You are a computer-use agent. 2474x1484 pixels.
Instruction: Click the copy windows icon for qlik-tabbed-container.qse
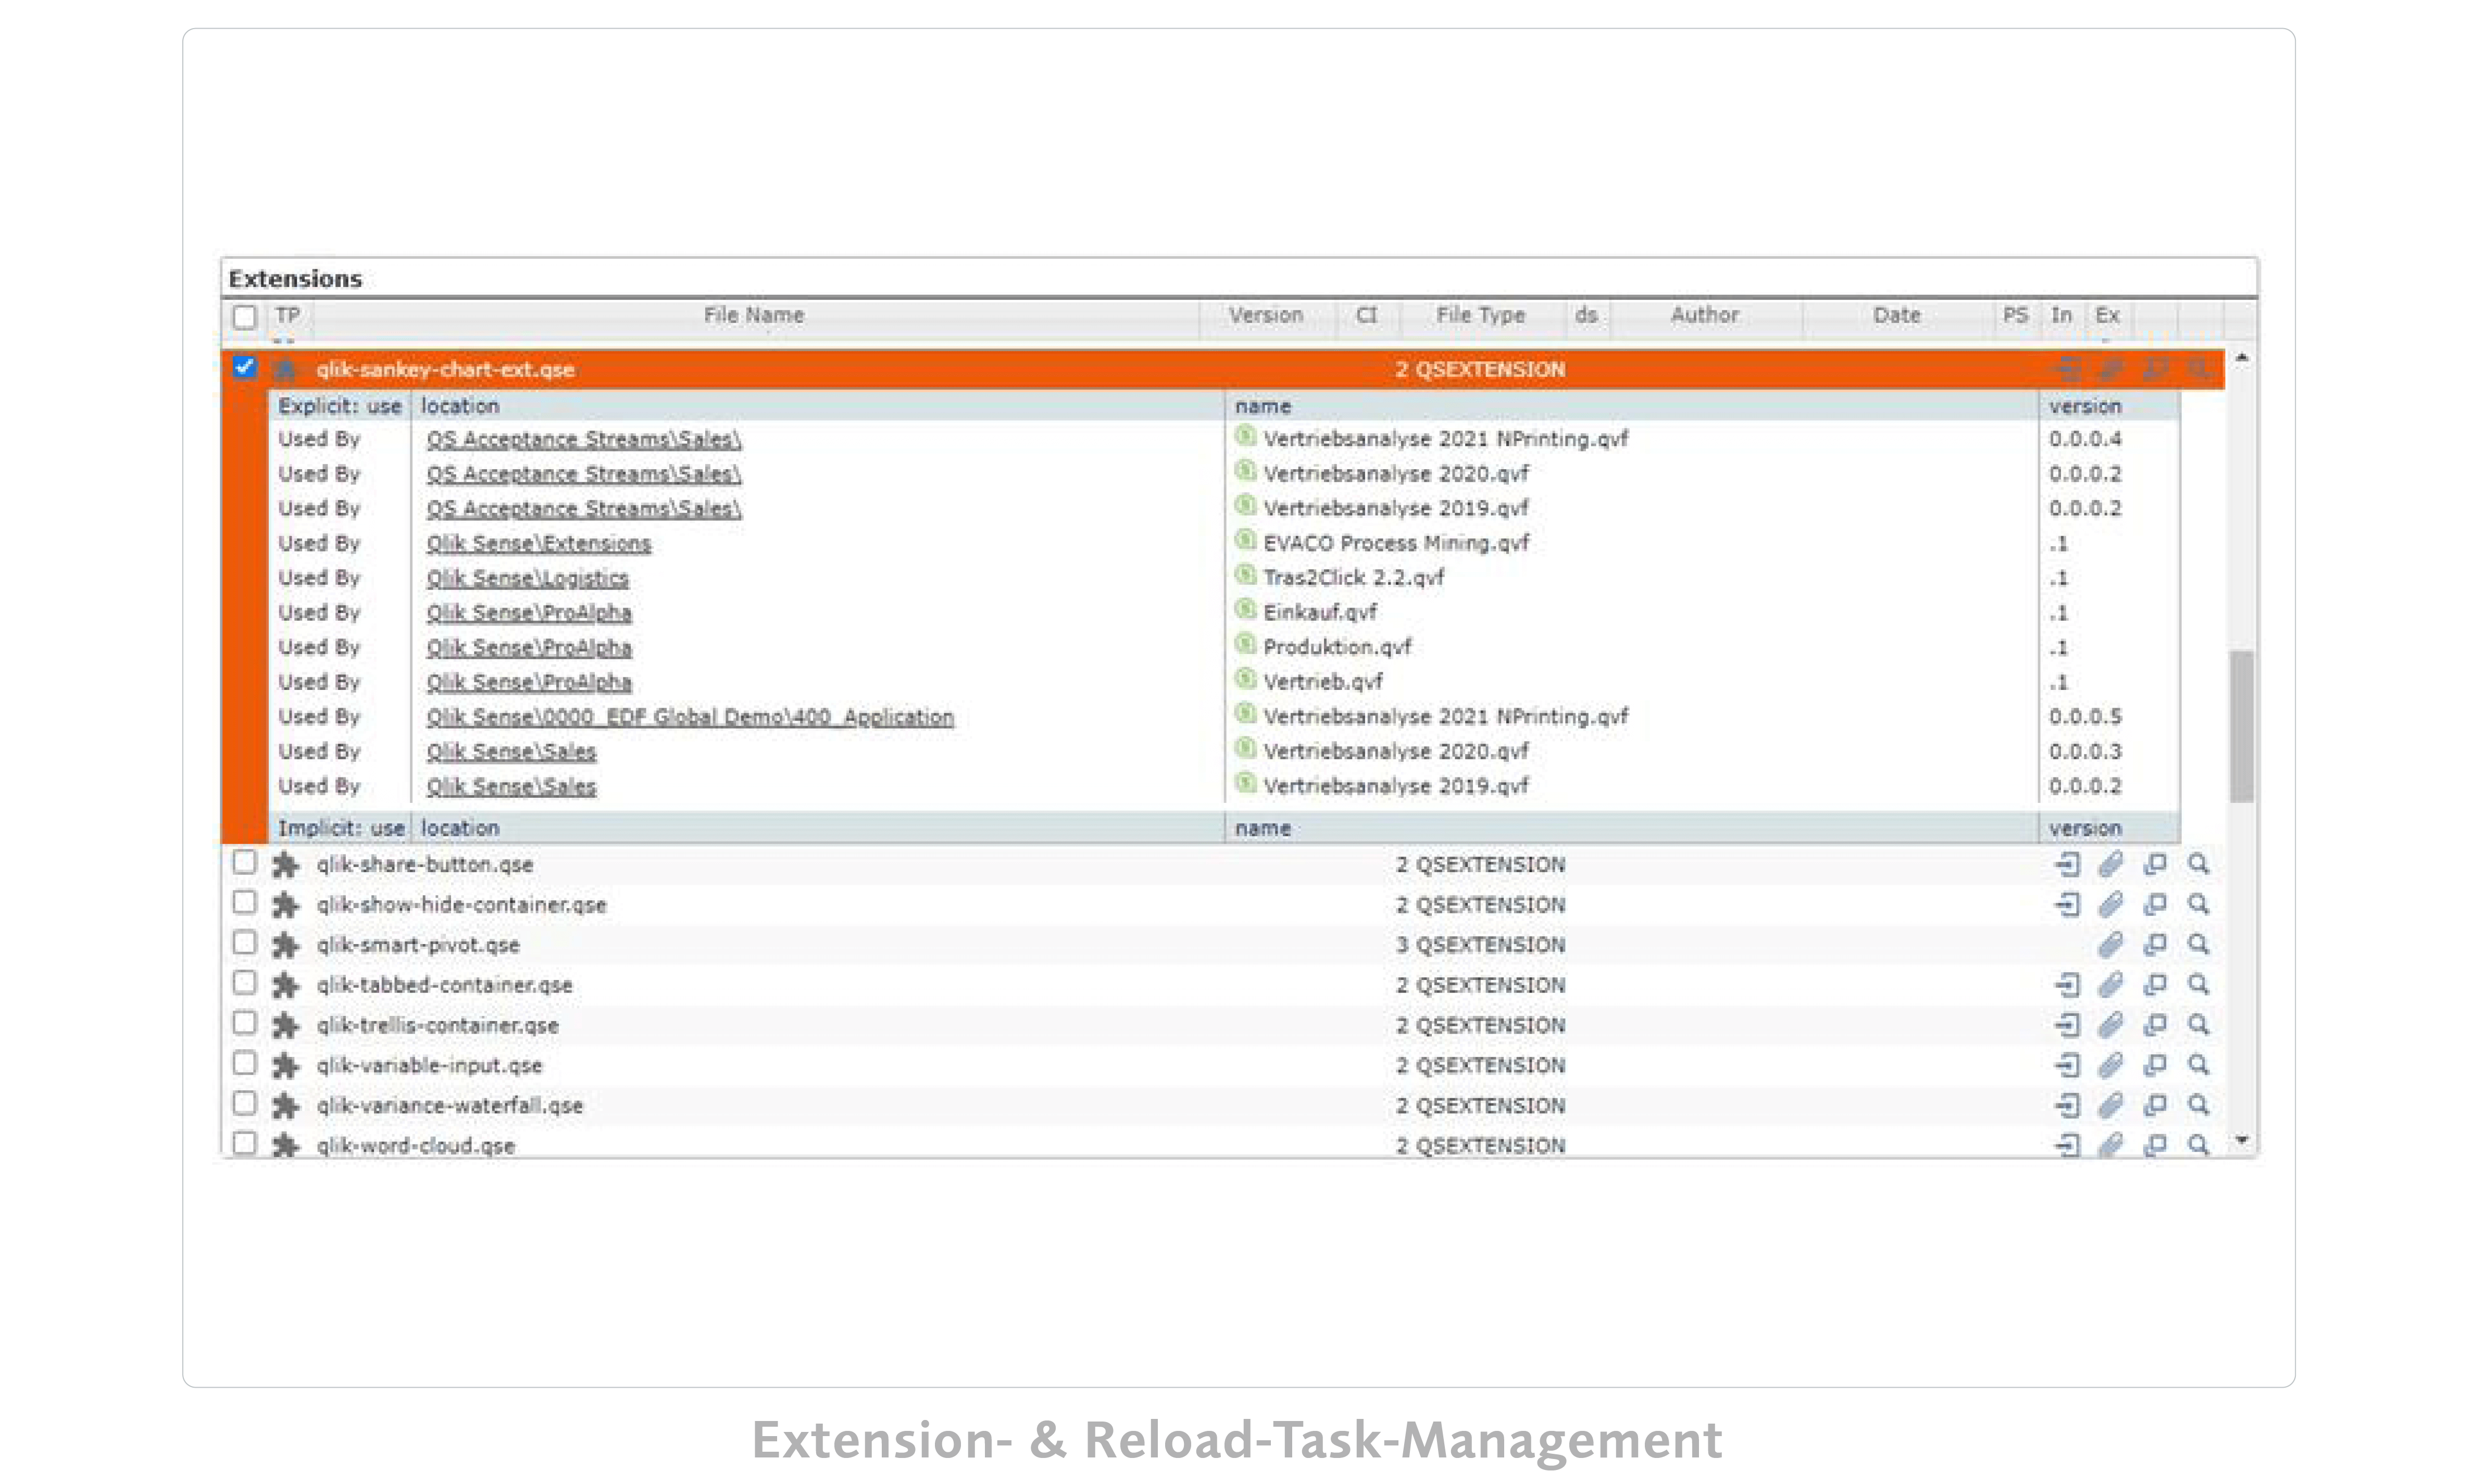(2155, 985)
